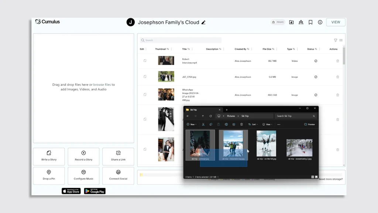The width and height of the screenshot is (378, 213).
Task: Open the family members icon in the header
Action: [301, 22]
